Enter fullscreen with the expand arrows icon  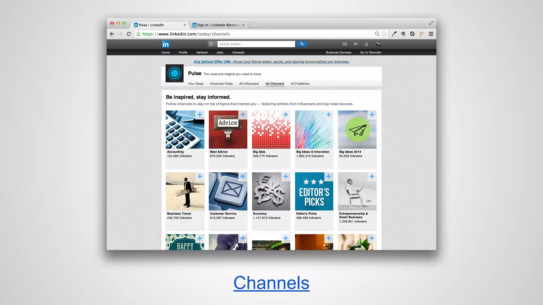pyautogui.click(x=431, y=23)
